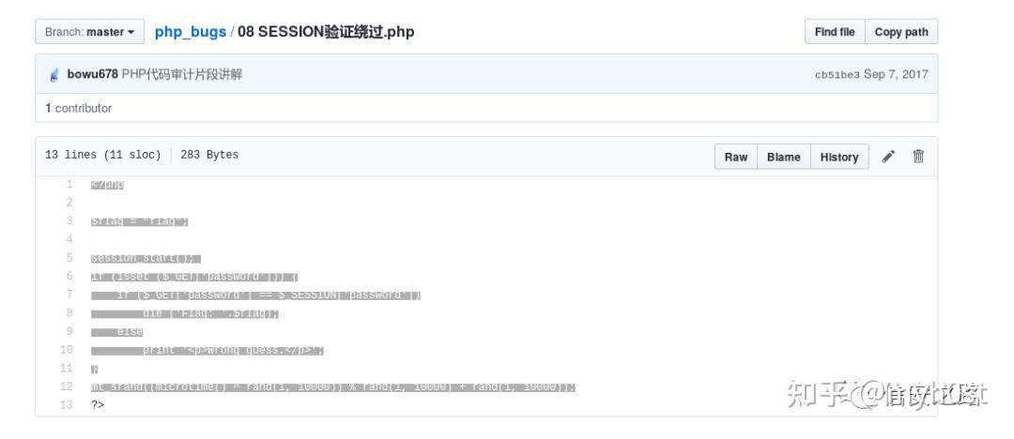Open the file History

[x=838, y=157]
